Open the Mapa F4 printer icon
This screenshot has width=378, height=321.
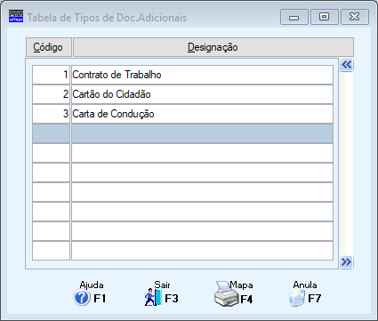[227, 294]
